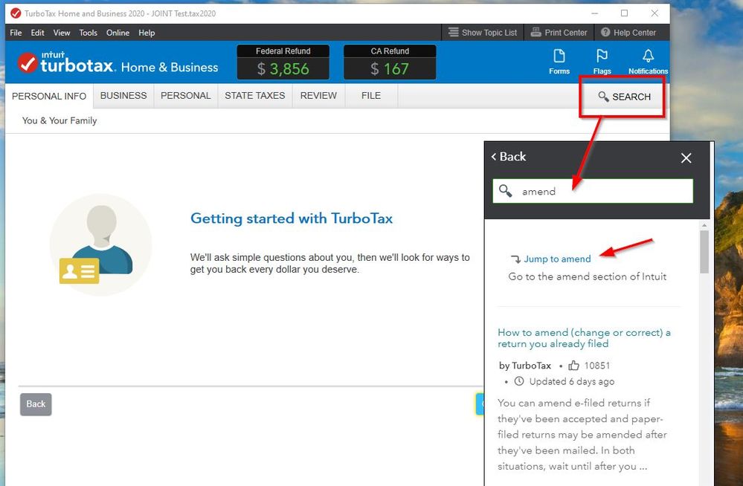743x486 pixels.
Task: Switch to the FILE tab
Action: point(371,96)
